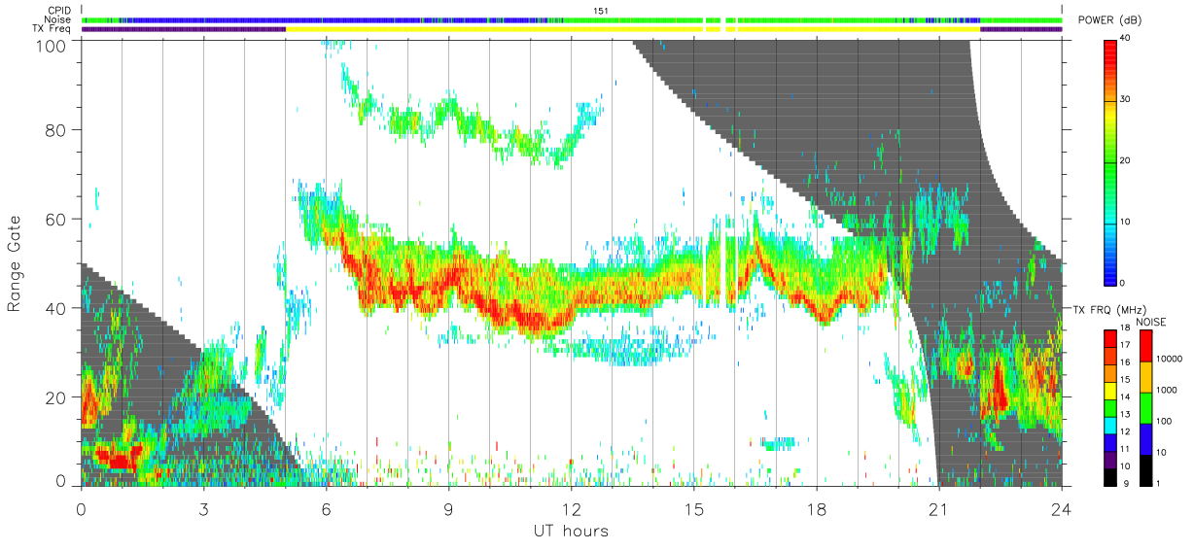
Task: Select the Noise row label above the plot
Action: click(x=57, y=19)
